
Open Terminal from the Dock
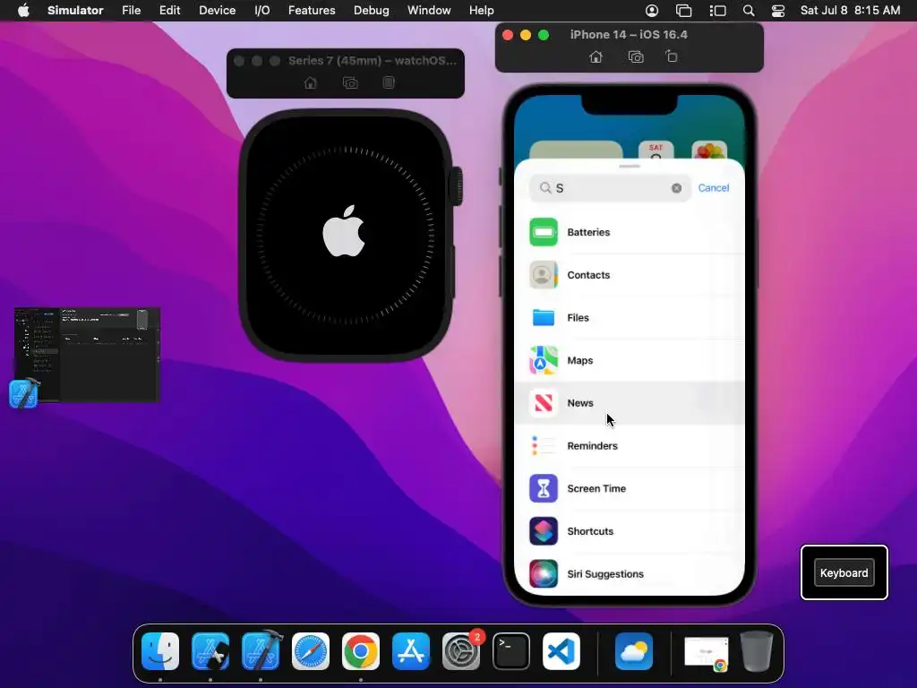(x=511, y=651)
